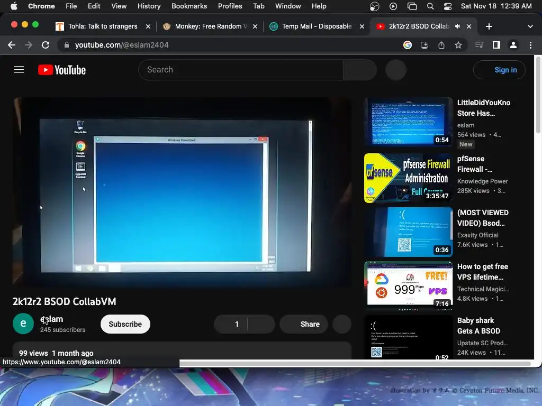This screenshot has width=542, height=406.
Task: Share this page from address bar
Action: (x=441, y=45)
